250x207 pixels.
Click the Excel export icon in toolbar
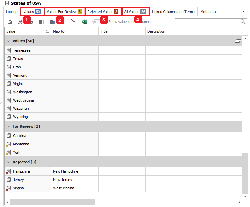[x=85, y=22]
